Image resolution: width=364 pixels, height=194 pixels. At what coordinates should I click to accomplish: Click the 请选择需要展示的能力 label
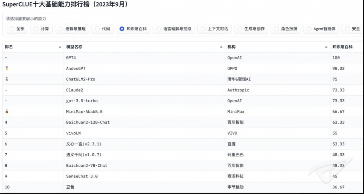(x=26, y=19)
